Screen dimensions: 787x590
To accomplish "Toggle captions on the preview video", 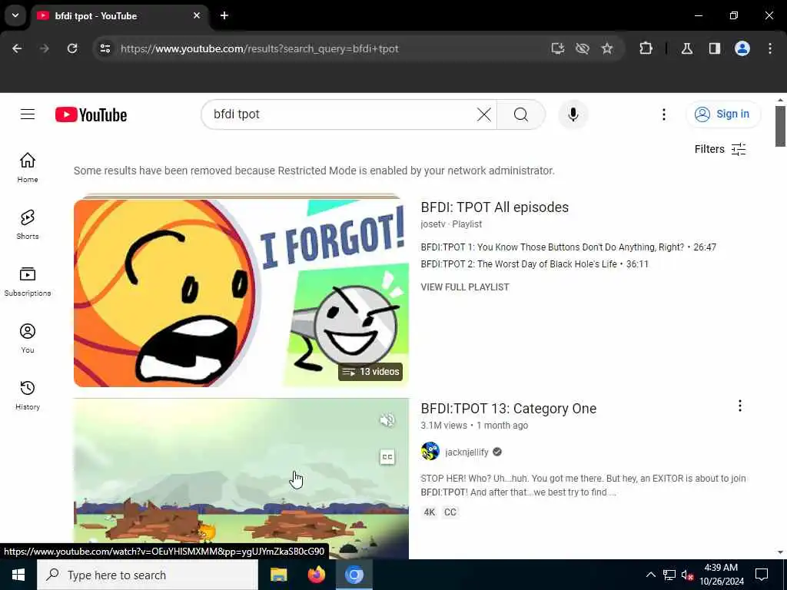I will click(x=387, y=457).
